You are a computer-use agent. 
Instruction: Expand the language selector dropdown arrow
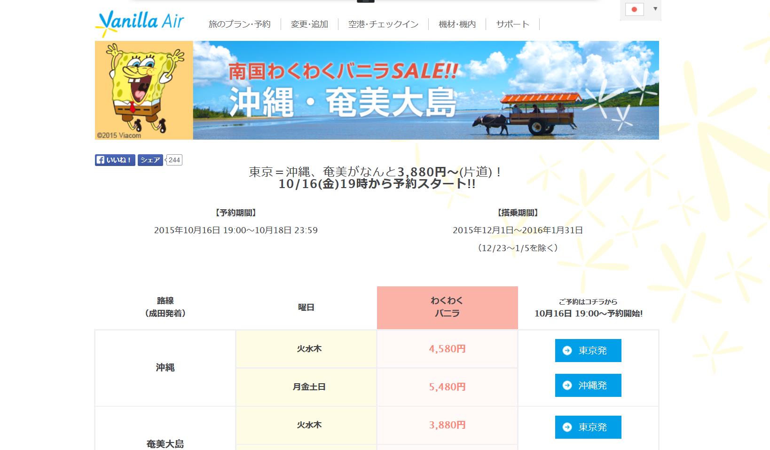click(x=655, y=9)
